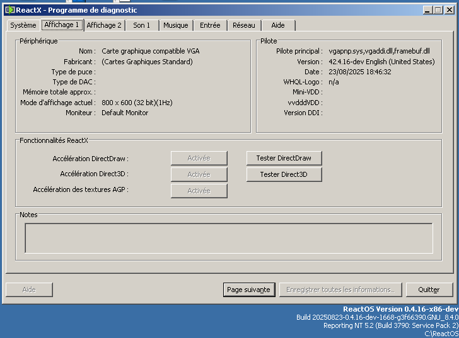The width and height of the screenshot is (459, 338).
Task: Click the bottom-left Aide button
Action: (29, 290)
